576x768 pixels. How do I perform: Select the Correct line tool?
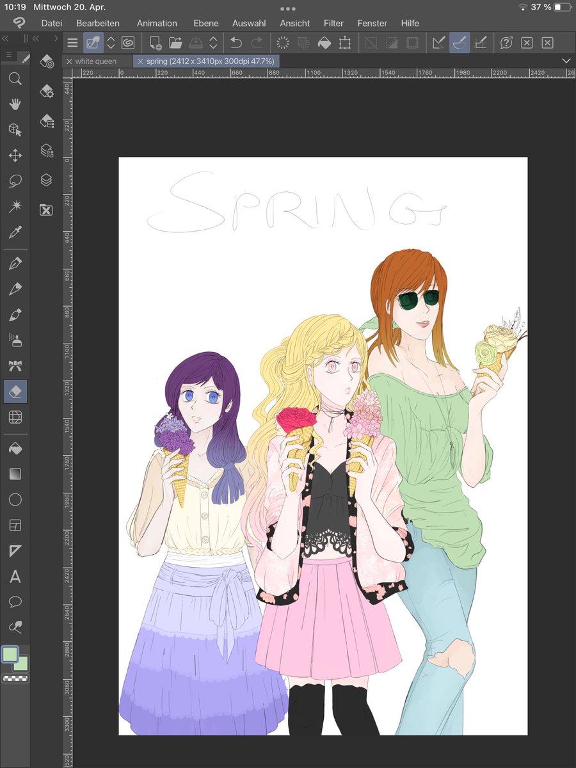tap(15, 627)
